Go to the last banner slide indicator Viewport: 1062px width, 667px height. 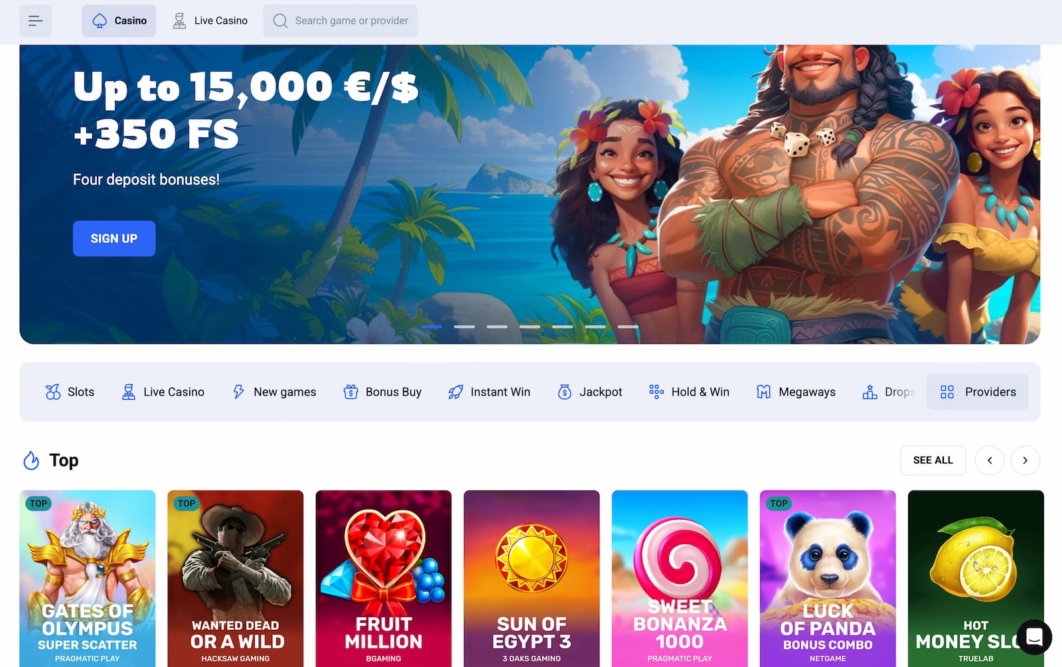(x=628, y=327)
